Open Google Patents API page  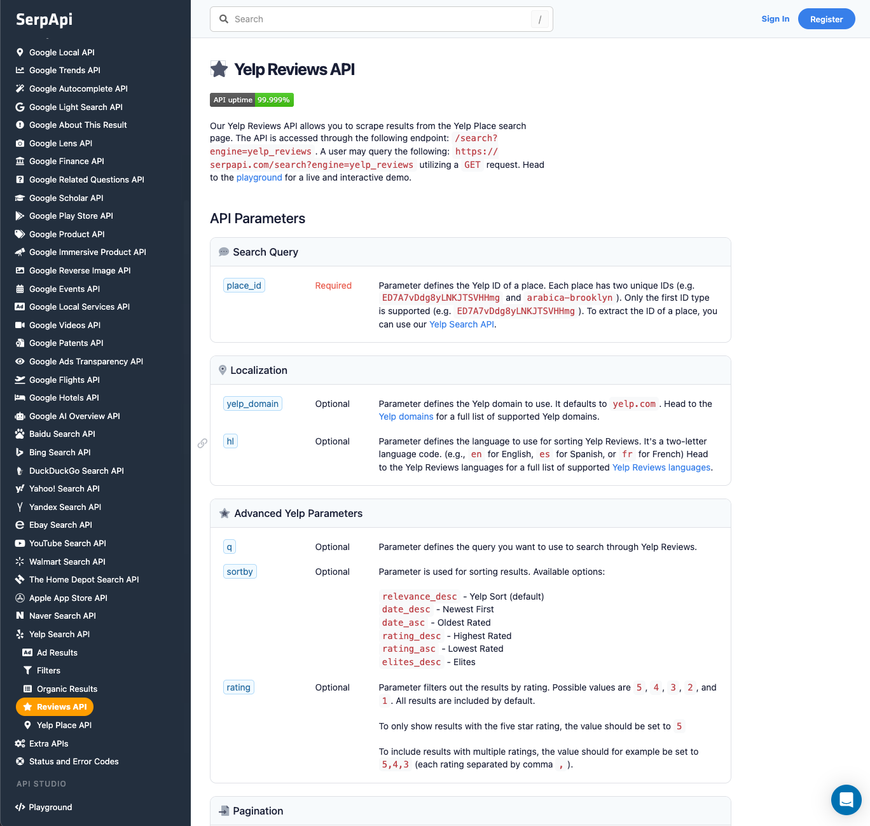point(66,343)
